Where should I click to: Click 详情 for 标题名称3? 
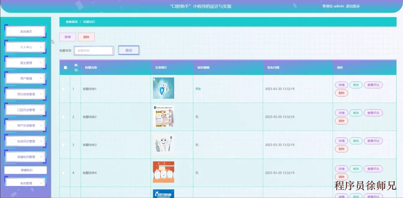[x=342, y=141]
